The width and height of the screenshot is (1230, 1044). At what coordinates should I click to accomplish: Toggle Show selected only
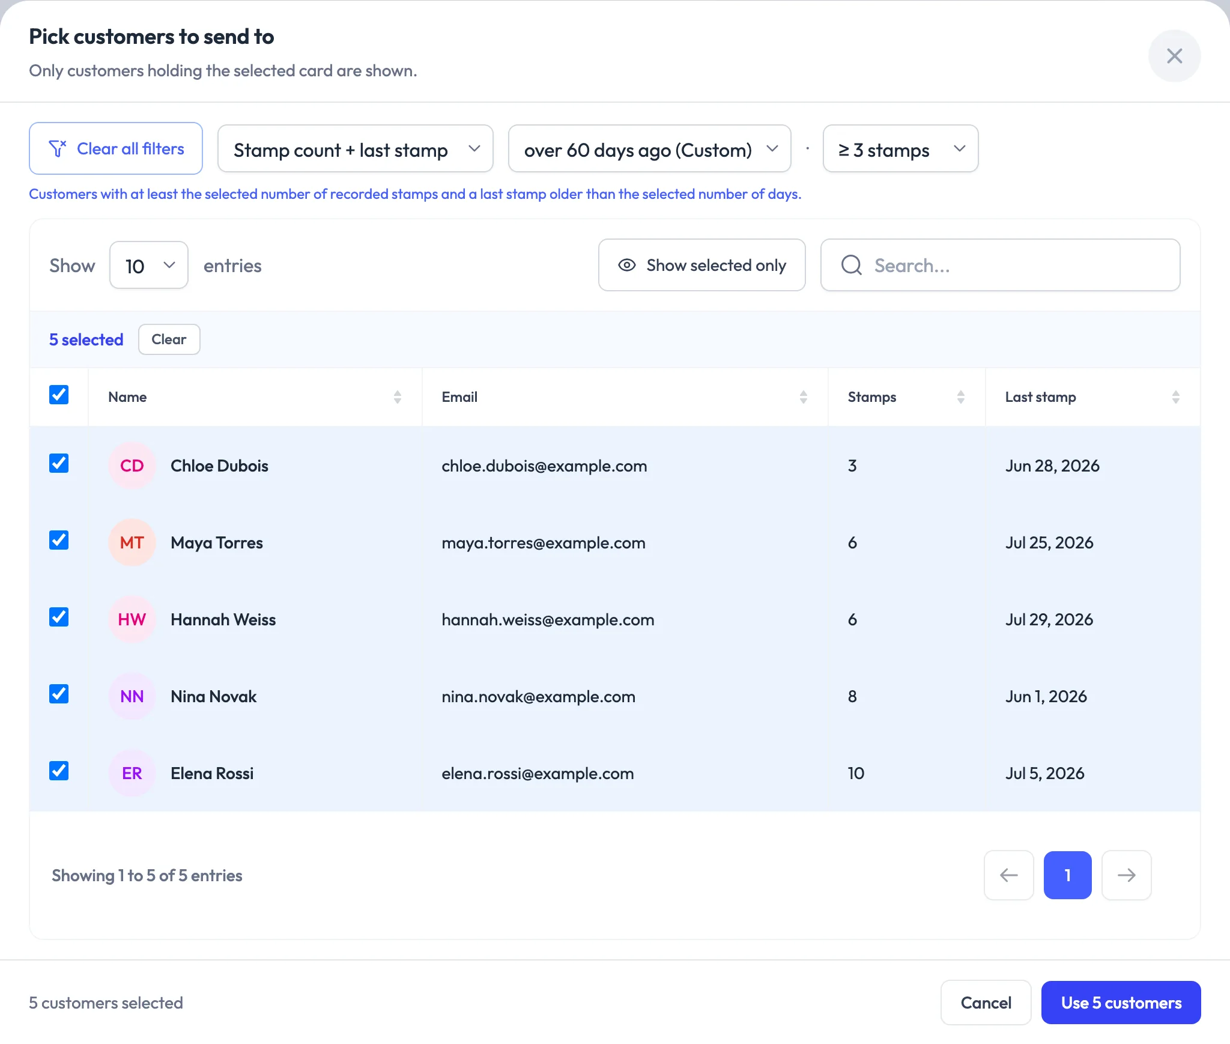pos(701,265)
